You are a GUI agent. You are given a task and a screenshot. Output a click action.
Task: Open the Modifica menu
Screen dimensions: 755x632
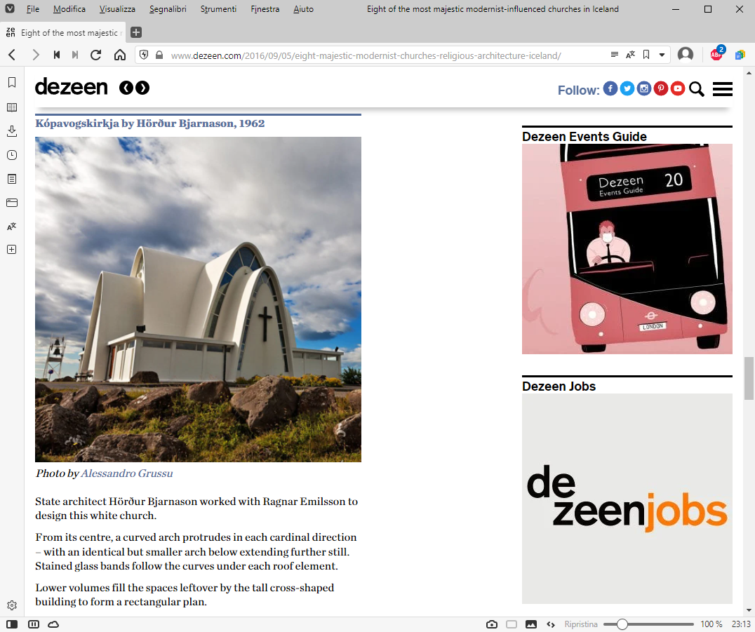pos(69,8)
